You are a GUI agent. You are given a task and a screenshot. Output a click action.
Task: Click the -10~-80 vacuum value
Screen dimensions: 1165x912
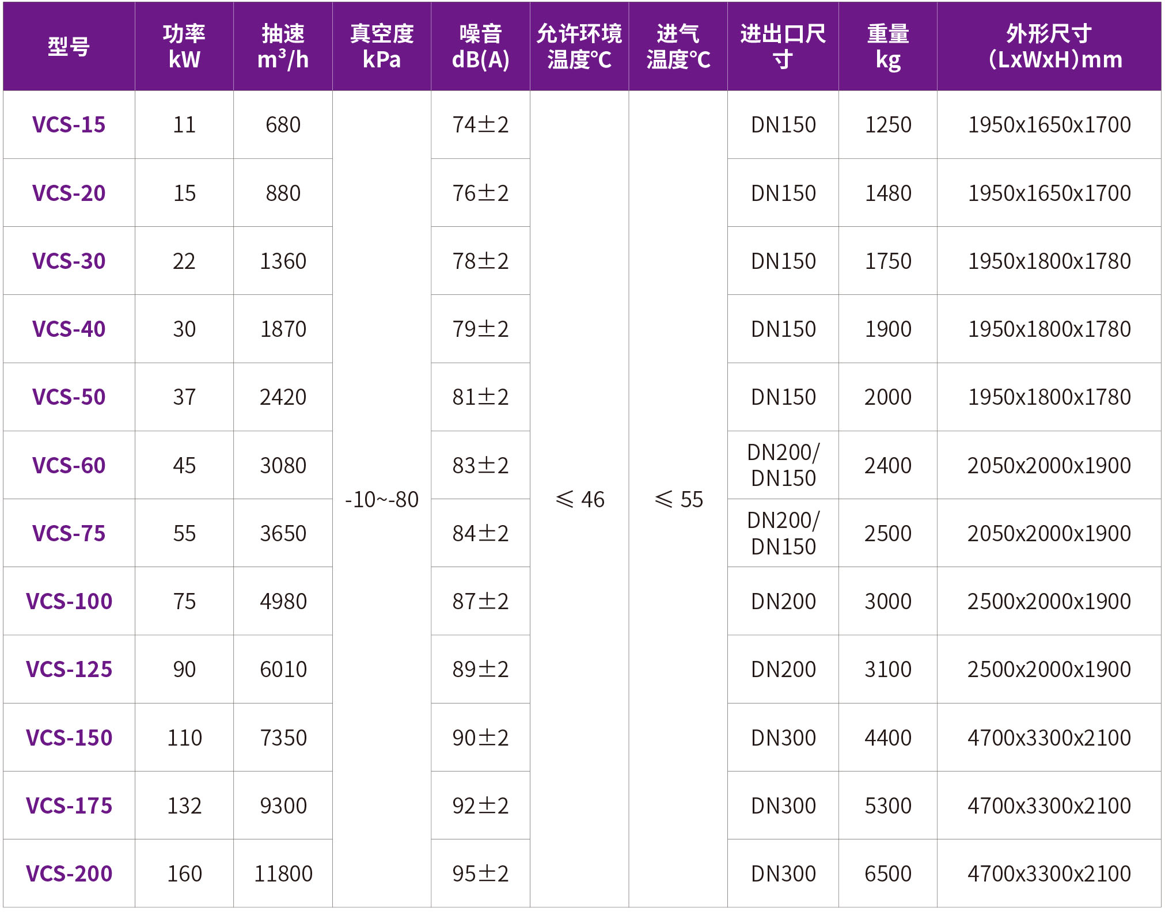click(382, 500)
